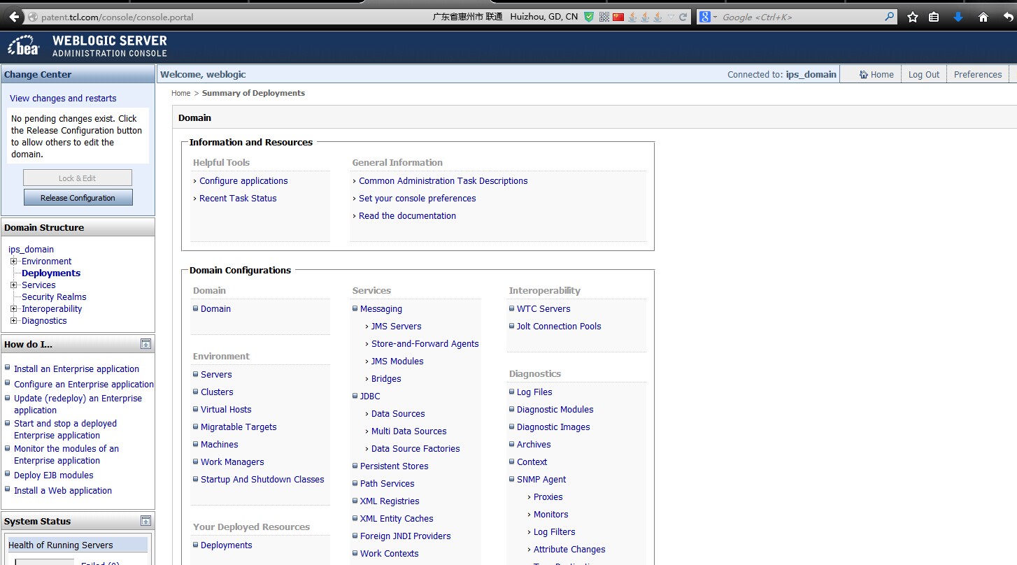Open the JMS Modules link

397,362
